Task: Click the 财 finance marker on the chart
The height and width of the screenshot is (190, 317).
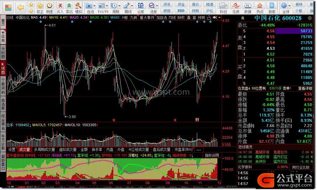Action: point(197,120)
